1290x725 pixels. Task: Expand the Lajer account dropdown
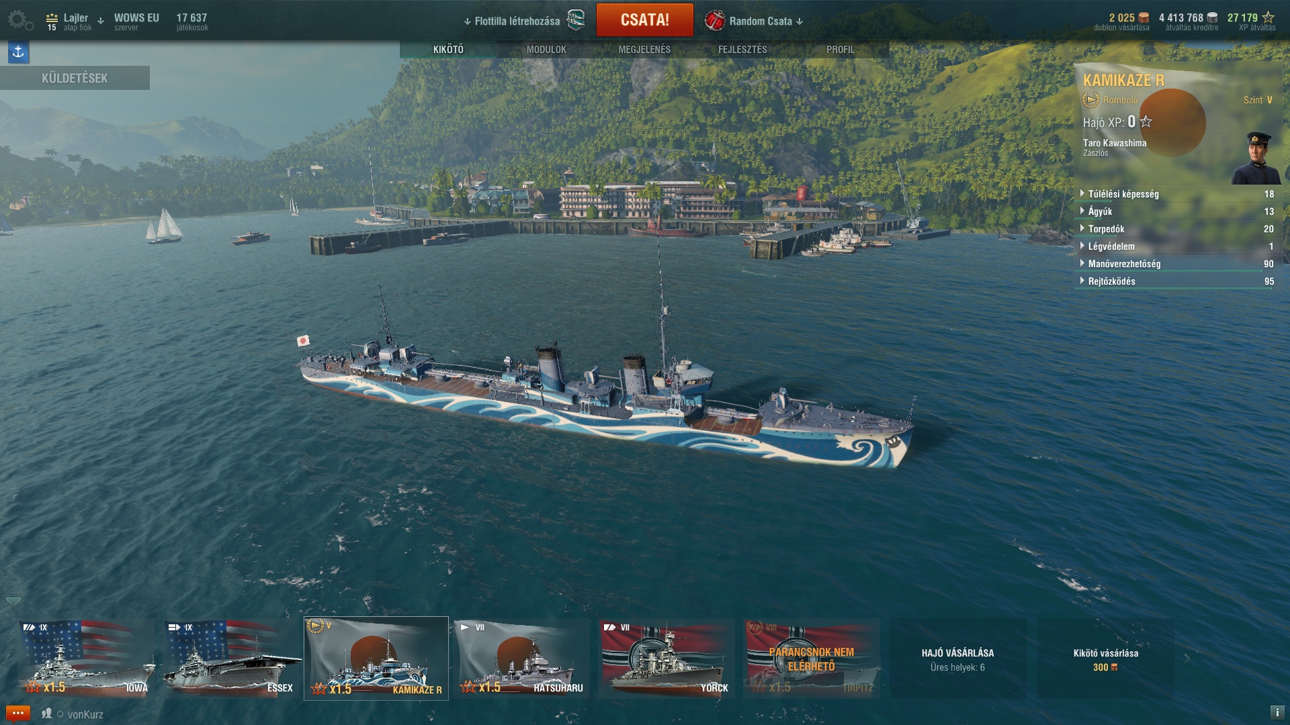[x=101, y=21]
